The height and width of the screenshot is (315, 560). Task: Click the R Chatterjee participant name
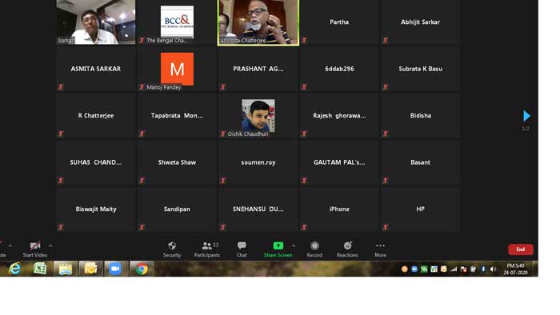[x=96, y=116]
